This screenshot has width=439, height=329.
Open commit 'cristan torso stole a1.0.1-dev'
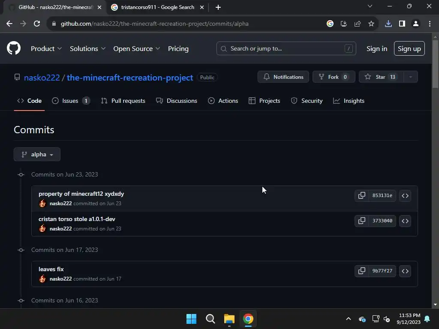tap(77, 219)
